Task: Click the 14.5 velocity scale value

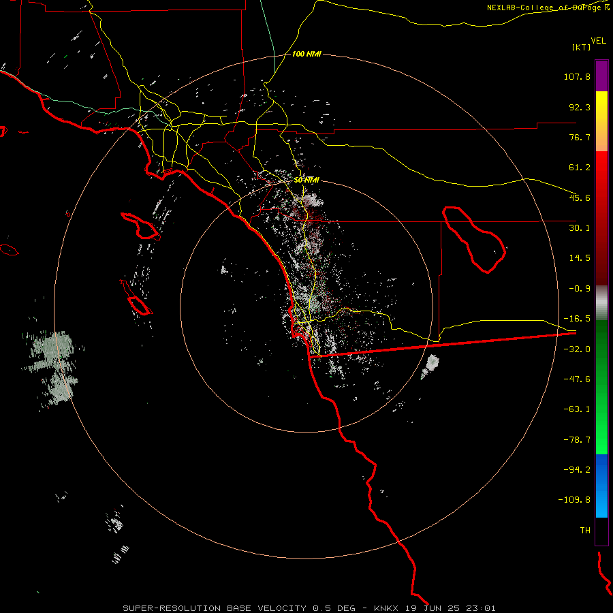Action: click(x=580, y=258)
